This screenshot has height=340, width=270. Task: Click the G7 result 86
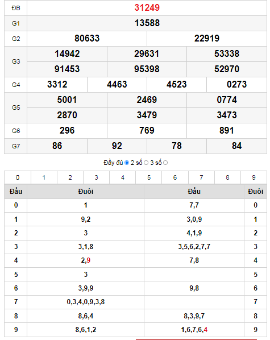(x=57, y=146)
